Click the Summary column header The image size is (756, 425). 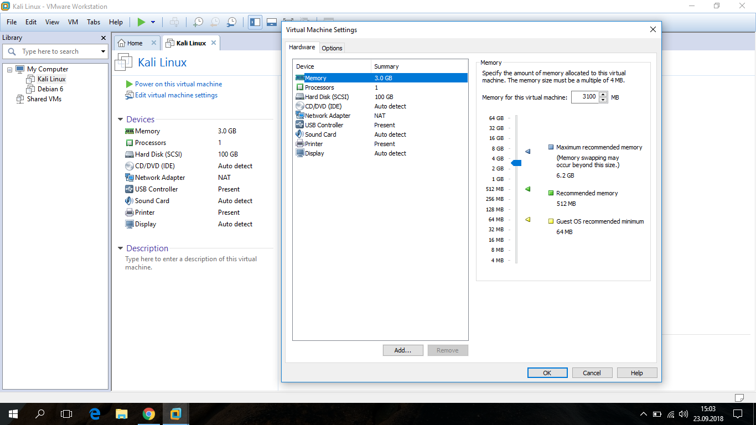click(x=420, y=66)
